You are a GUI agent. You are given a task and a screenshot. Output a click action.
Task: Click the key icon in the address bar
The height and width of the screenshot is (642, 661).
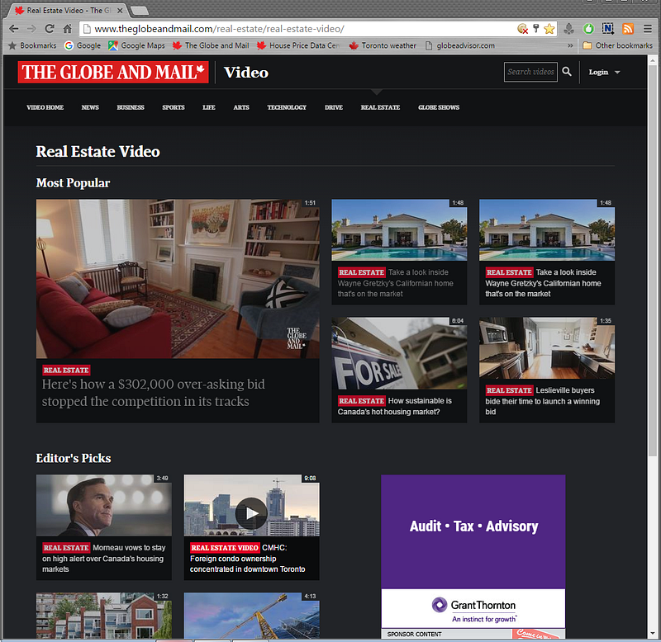535,29
